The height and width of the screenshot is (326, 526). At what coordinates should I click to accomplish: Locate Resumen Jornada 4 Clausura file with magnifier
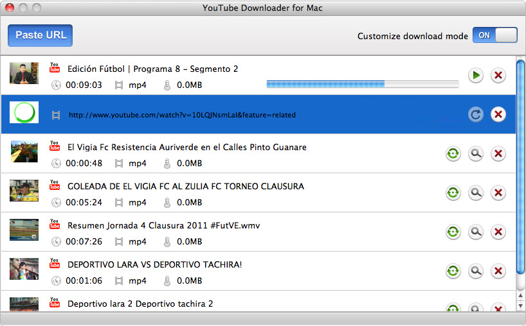tap(476, 232)
